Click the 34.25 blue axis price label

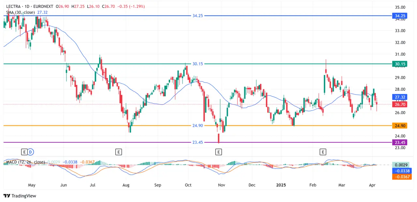coord(400,16)
